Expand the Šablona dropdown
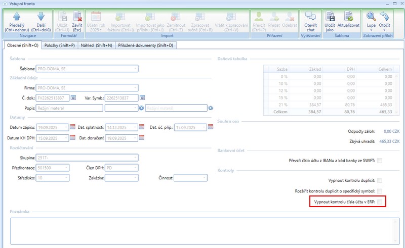405x248 pixels. tap(135, 69)
